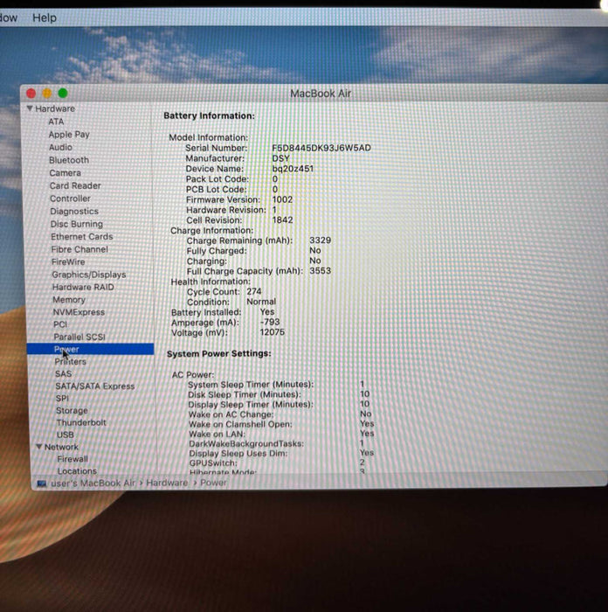Show USB device information

tap(66, 435)
